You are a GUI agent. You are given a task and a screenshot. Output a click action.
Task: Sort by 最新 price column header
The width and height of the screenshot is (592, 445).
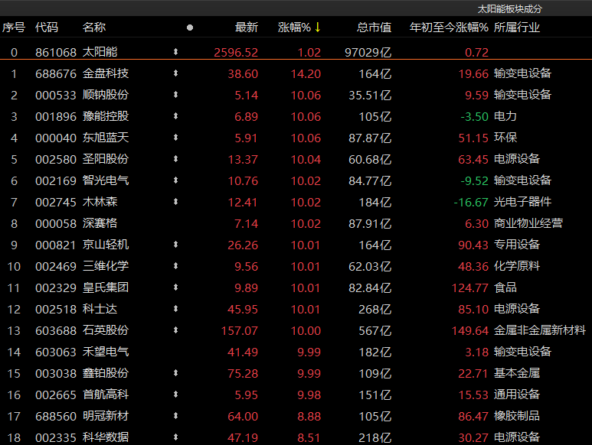tap(247, 28)
